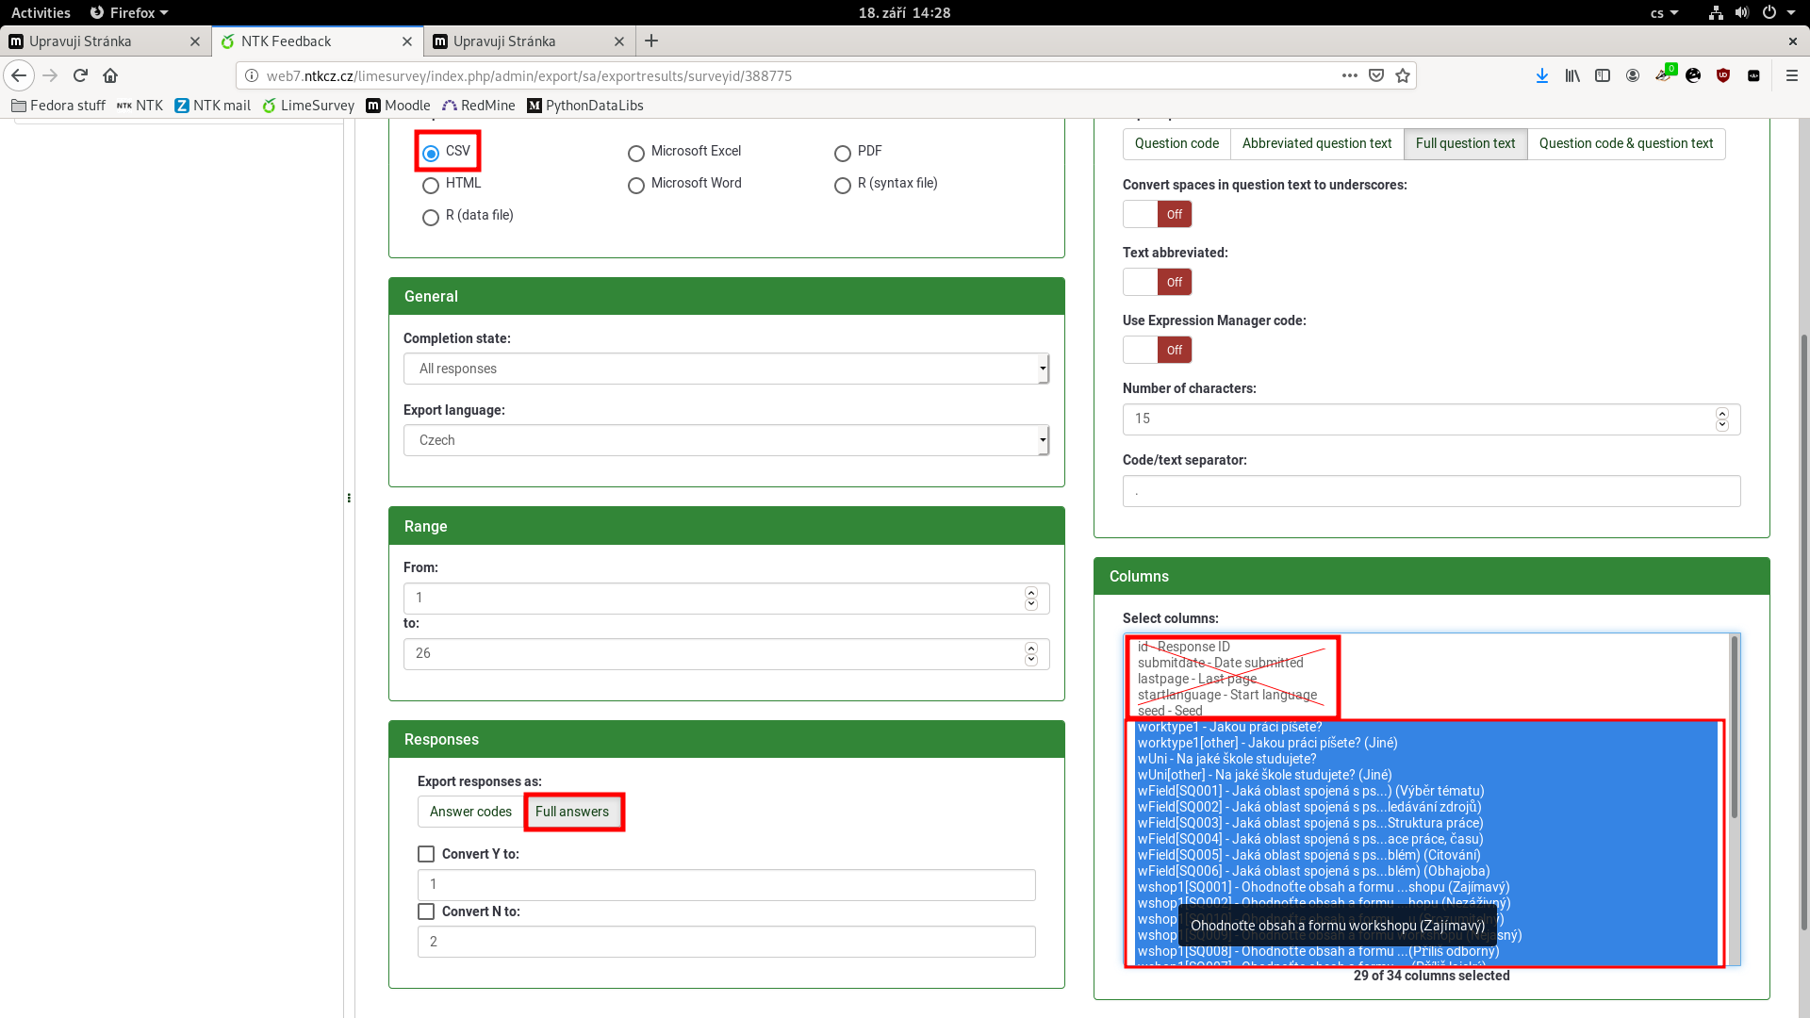Toggle convert spaces to underscores switch

click(x=1157, y=214)
